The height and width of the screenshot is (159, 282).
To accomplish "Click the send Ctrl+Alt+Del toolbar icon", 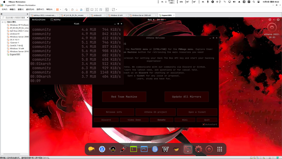I will 66,9.
